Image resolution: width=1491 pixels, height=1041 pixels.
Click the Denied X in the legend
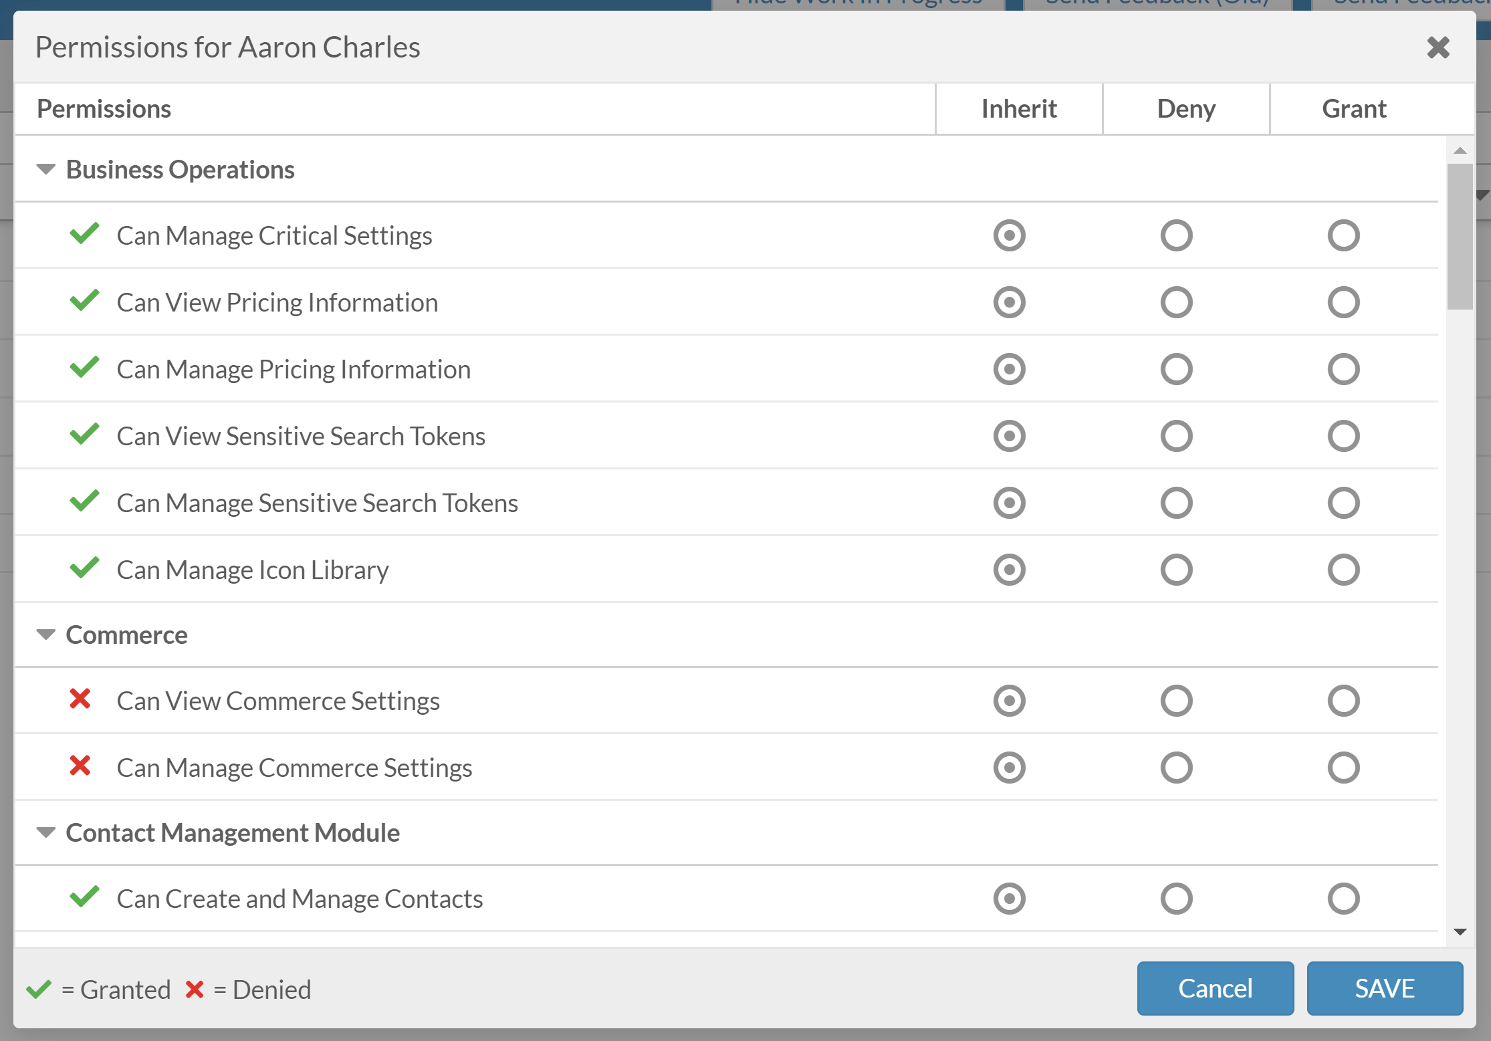coord(195,989)
